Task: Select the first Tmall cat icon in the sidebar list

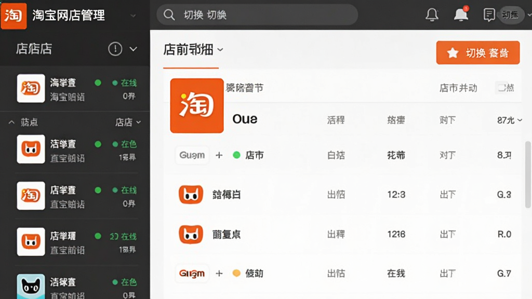Action: [x=31, y=149]
